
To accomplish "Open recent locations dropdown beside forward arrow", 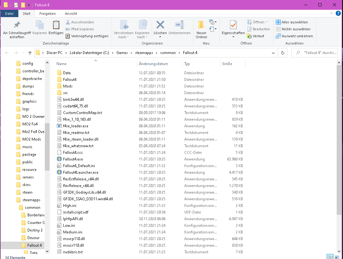I will [23, 53].
